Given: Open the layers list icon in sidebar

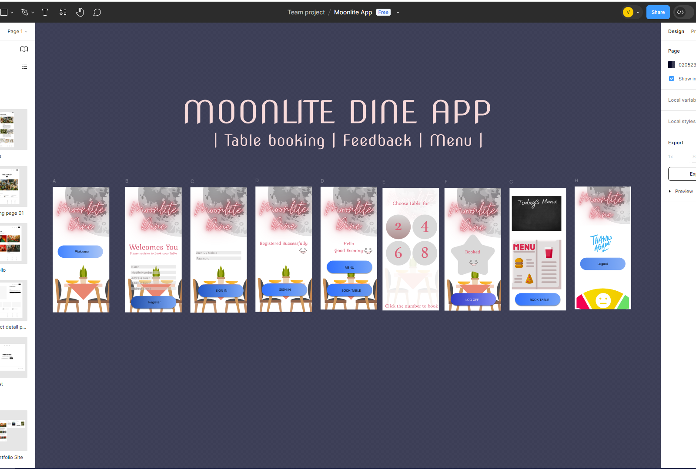Looking at the screenshot, I should pos(24,66).
